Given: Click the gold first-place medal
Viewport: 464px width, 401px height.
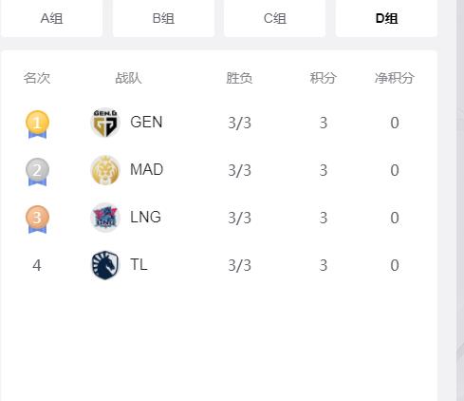Looking at the screenshot, I should click(x=37, y=124).
